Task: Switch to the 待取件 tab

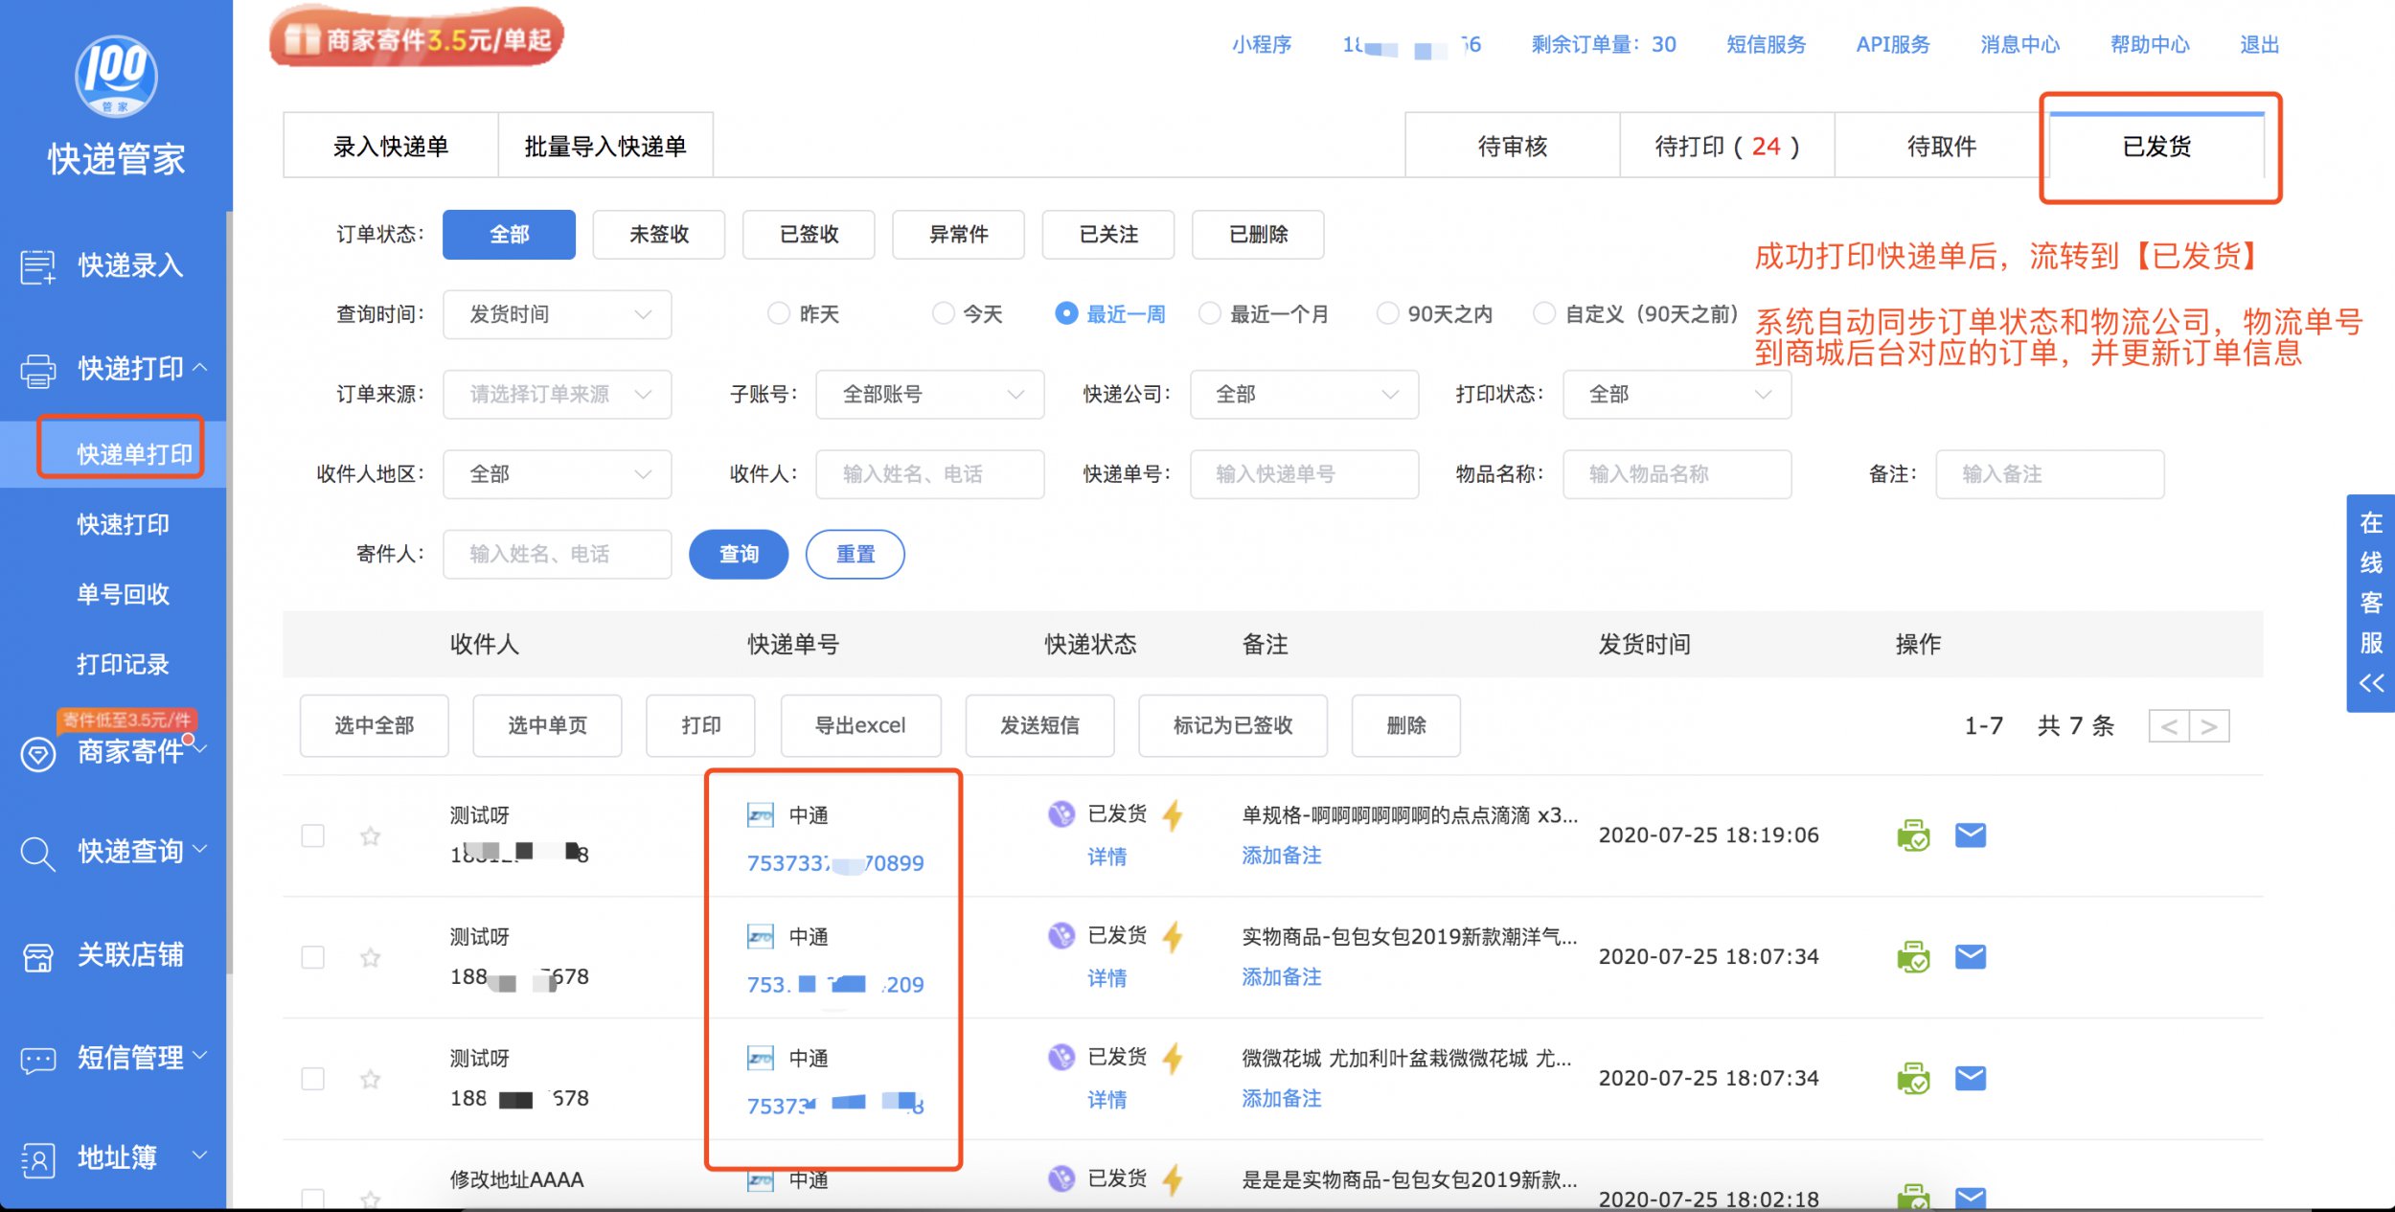Action: 1942,146
